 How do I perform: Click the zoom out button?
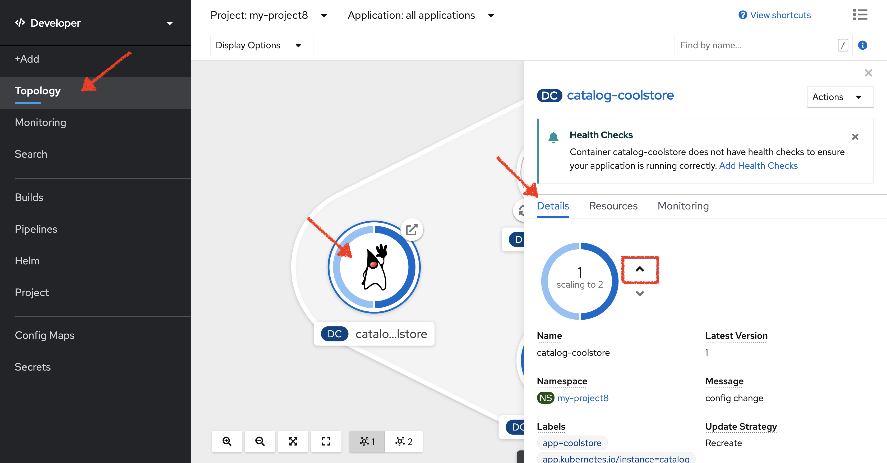pyautogui.click(x=260, y=441)
